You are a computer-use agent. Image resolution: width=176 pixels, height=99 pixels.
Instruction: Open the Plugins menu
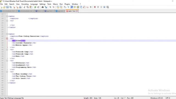67,4
